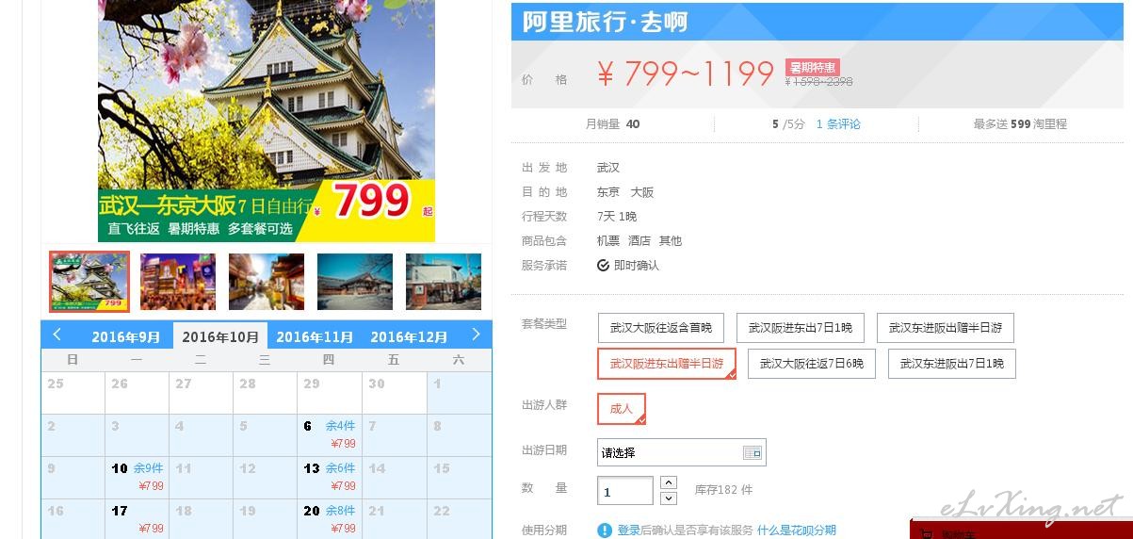Click the 即时确认 checkmark icon
The height and width of the screenshot is (539, 1133).
603,266
